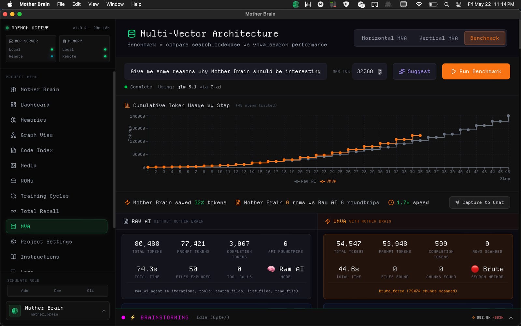Click the Max Tok stepper arrows
Viewport: 521px width, 326px height.
click(x=380, y=72)
